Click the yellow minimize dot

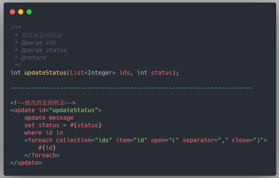21,12
